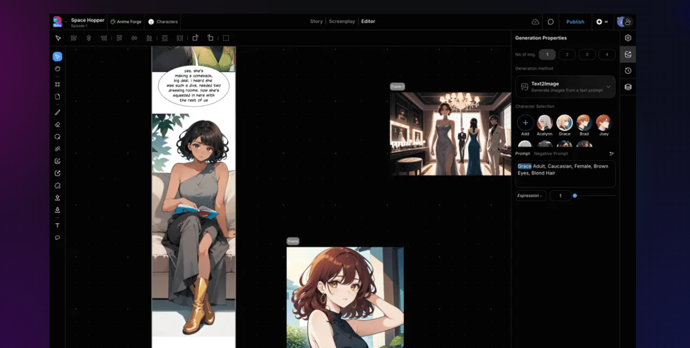Screen dimensions: 690x348
Task: Select the Frame grid tool
Action: (58, 85)
